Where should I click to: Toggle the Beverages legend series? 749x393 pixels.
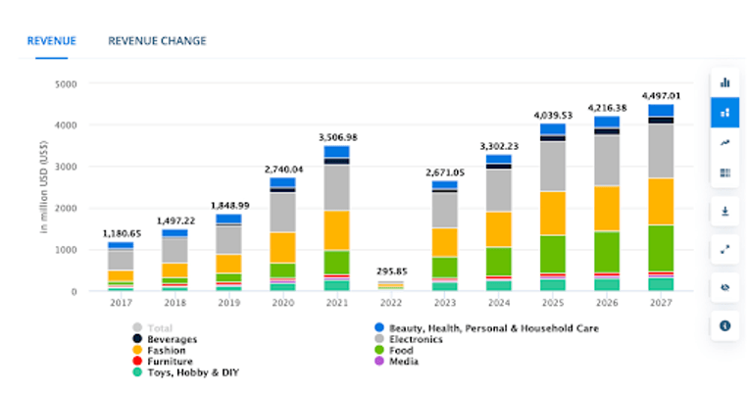(165, 339)
